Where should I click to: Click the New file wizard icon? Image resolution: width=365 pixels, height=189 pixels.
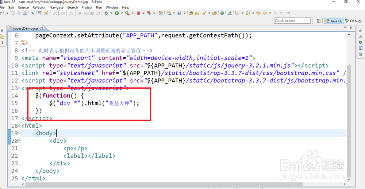pyautogui.click(x=2, y=13)
